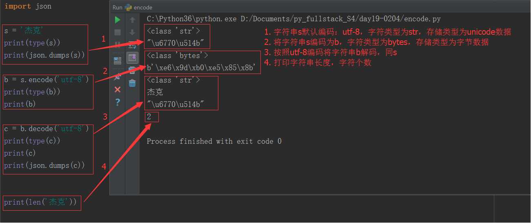
Task: Click the Print console output icon
Action: (132, 71)
